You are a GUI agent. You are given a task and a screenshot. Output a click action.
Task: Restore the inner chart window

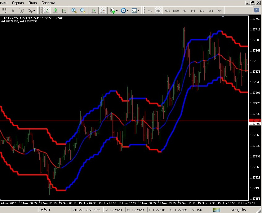252,3
